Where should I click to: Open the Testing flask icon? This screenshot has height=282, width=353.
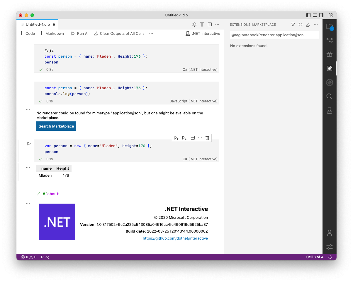[330, 111]
